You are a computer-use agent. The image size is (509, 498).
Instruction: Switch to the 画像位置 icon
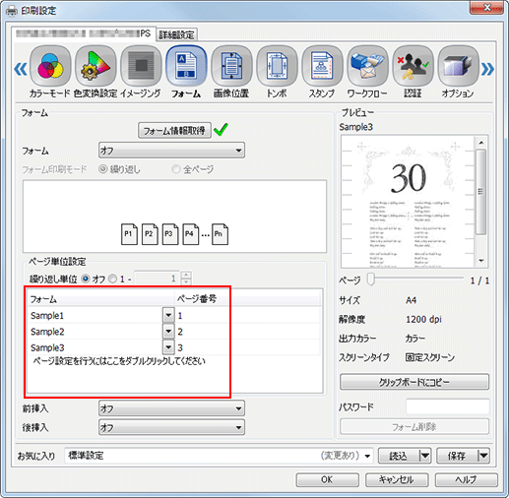point(231,67)
